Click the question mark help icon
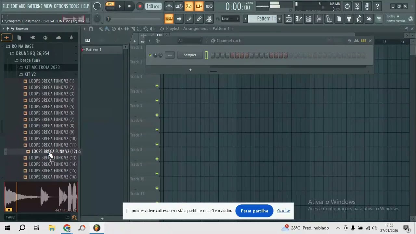The height and width of the screenshot is (234, 416). point(377,6)
